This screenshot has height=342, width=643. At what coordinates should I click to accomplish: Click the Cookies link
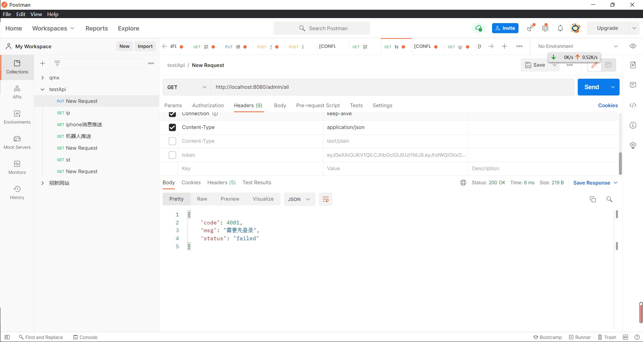tap(608, 106)
